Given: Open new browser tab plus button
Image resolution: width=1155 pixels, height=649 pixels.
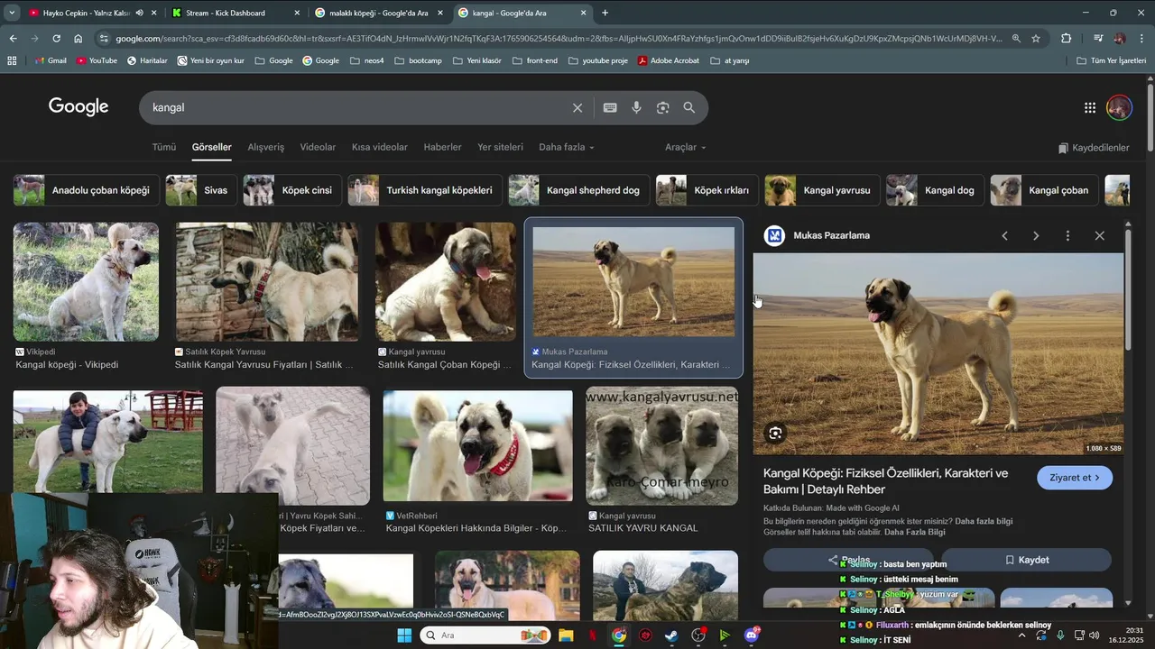Looking at the screenshot, I should pos(605,13).
